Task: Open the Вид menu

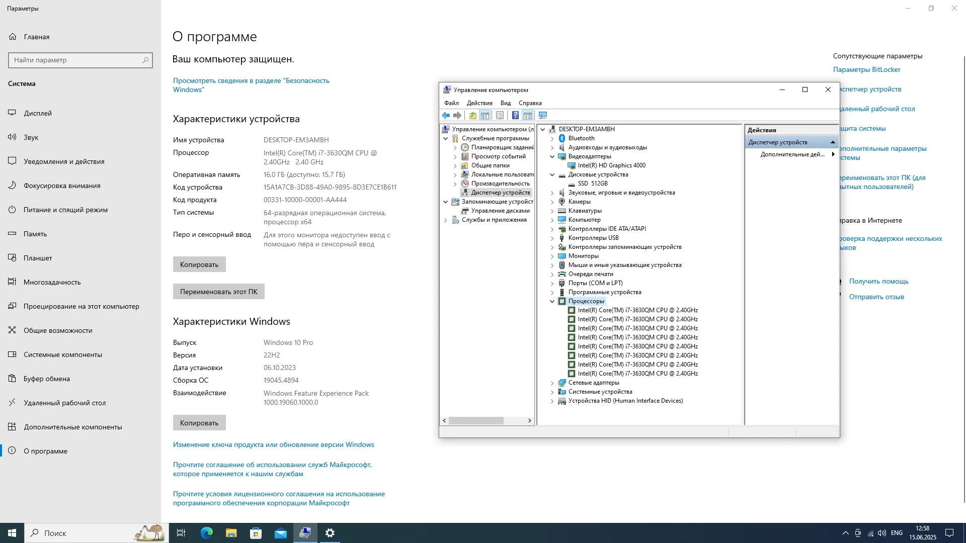Action: [x=506, y=103]
